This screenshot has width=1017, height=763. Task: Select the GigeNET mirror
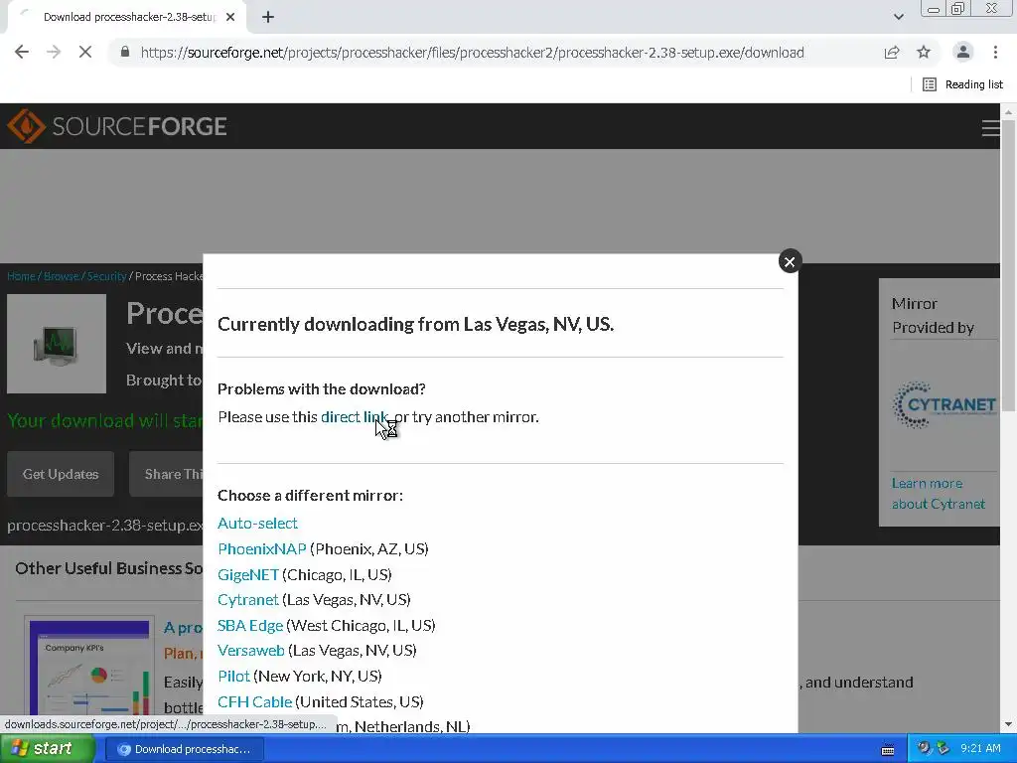click(x=248, y=575)
